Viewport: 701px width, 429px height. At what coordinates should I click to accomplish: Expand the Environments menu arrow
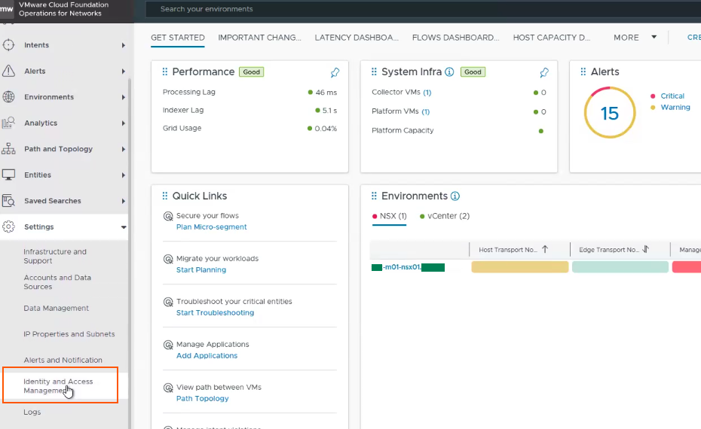(x=124, y=97)
